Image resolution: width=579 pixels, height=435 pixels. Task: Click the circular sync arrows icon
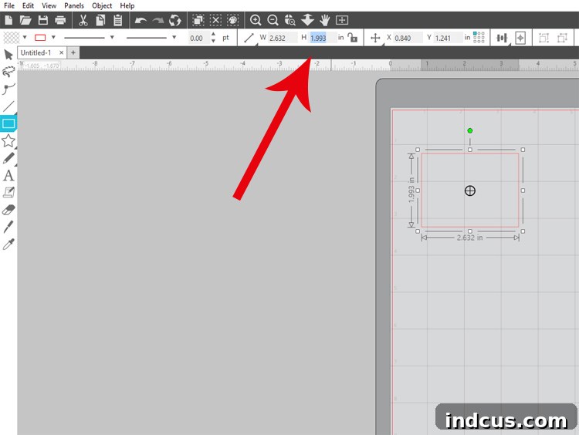(x=175, y=20)
